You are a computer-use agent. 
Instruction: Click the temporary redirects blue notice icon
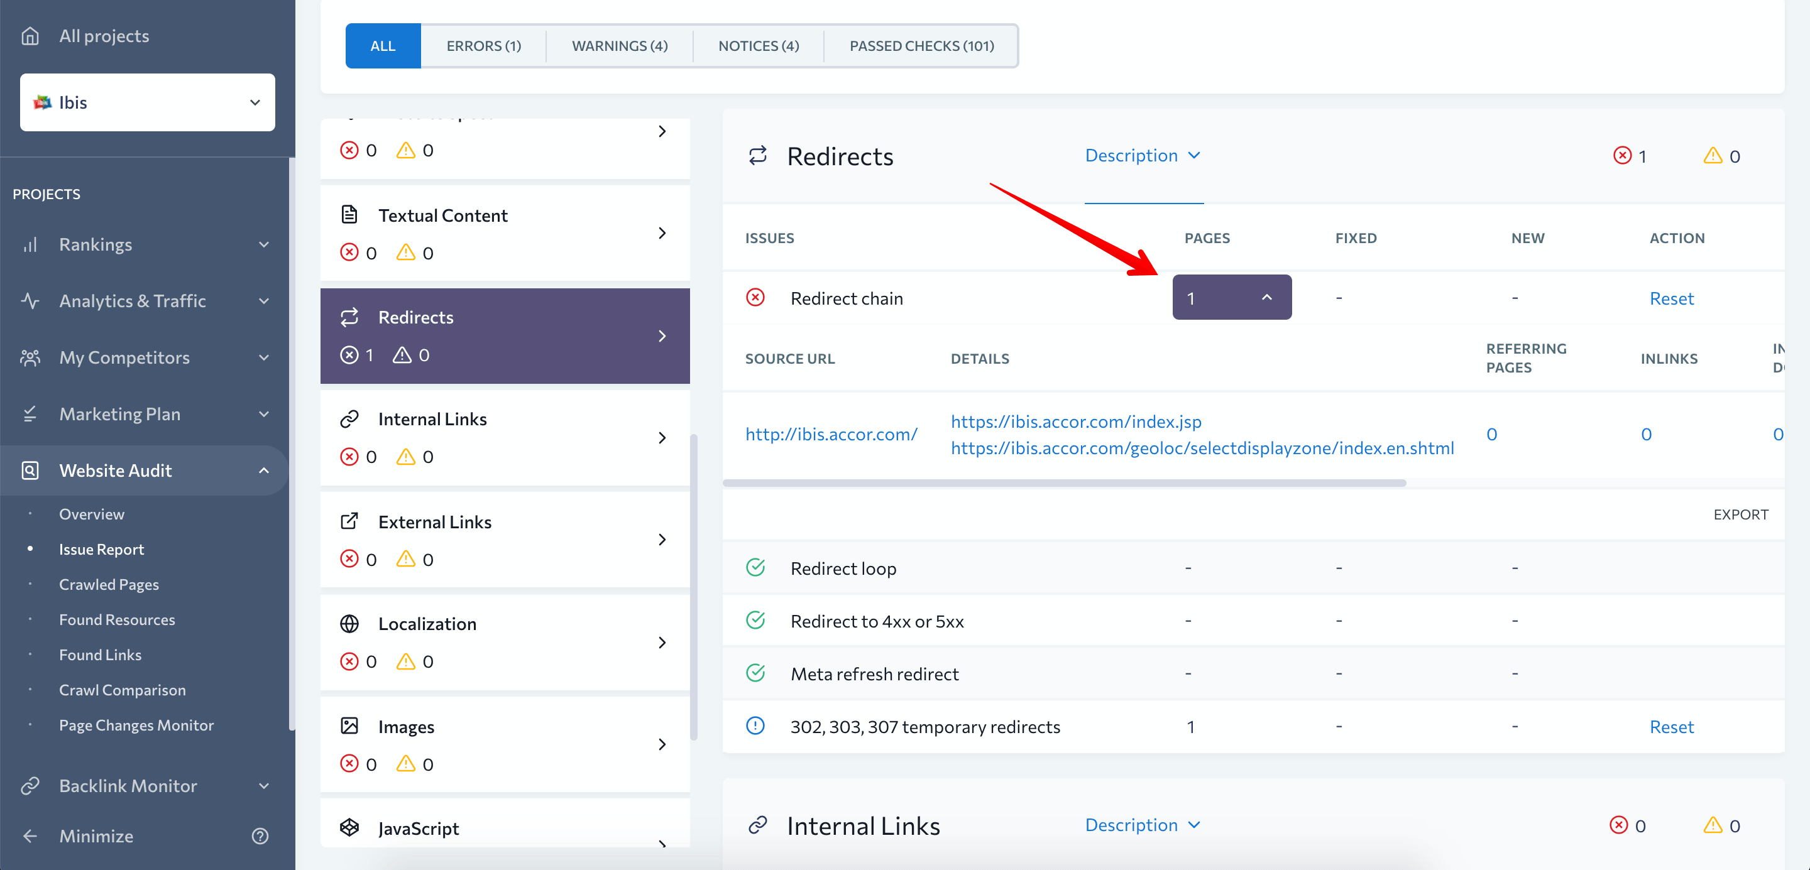(x=755, y=726)
